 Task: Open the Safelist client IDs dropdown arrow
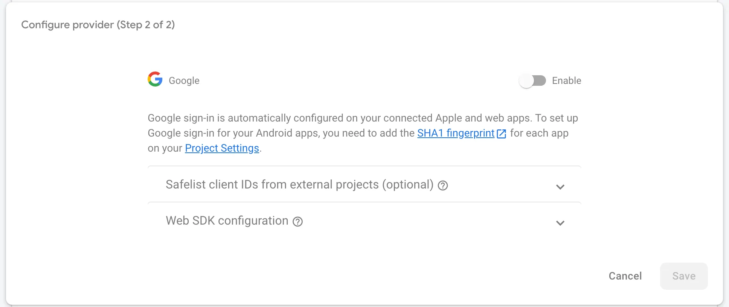click(x=560, y=187)
